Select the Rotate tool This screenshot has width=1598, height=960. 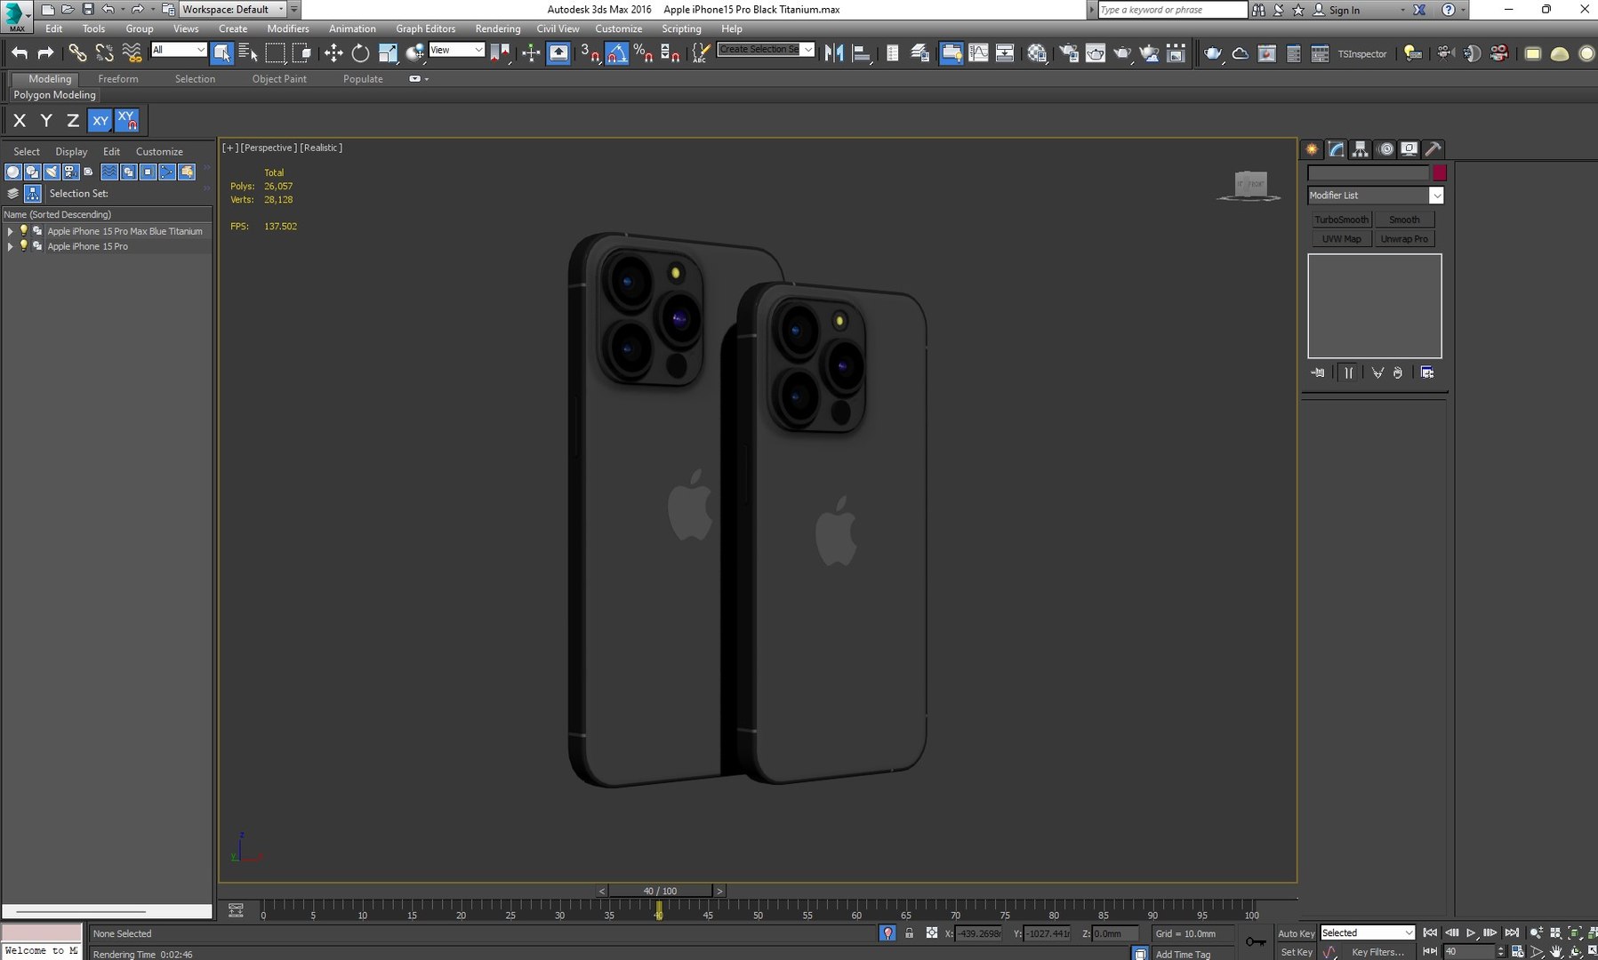(x=360, y=53)
